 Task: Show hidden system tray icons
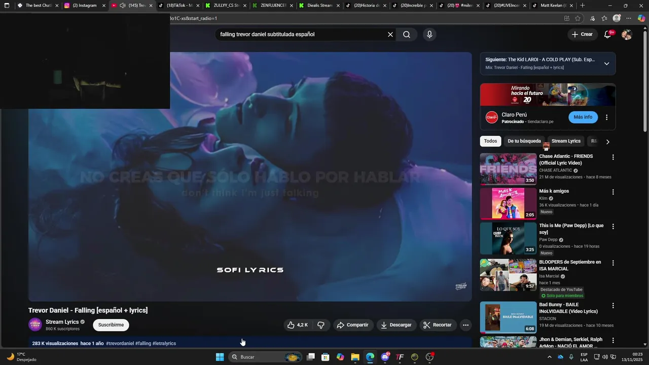point(549,357)
